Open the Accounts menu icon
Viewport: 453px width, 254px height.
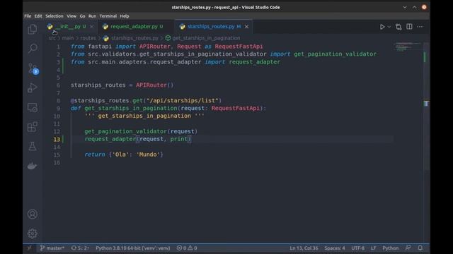pyautogui.click(x=33, y=214)
